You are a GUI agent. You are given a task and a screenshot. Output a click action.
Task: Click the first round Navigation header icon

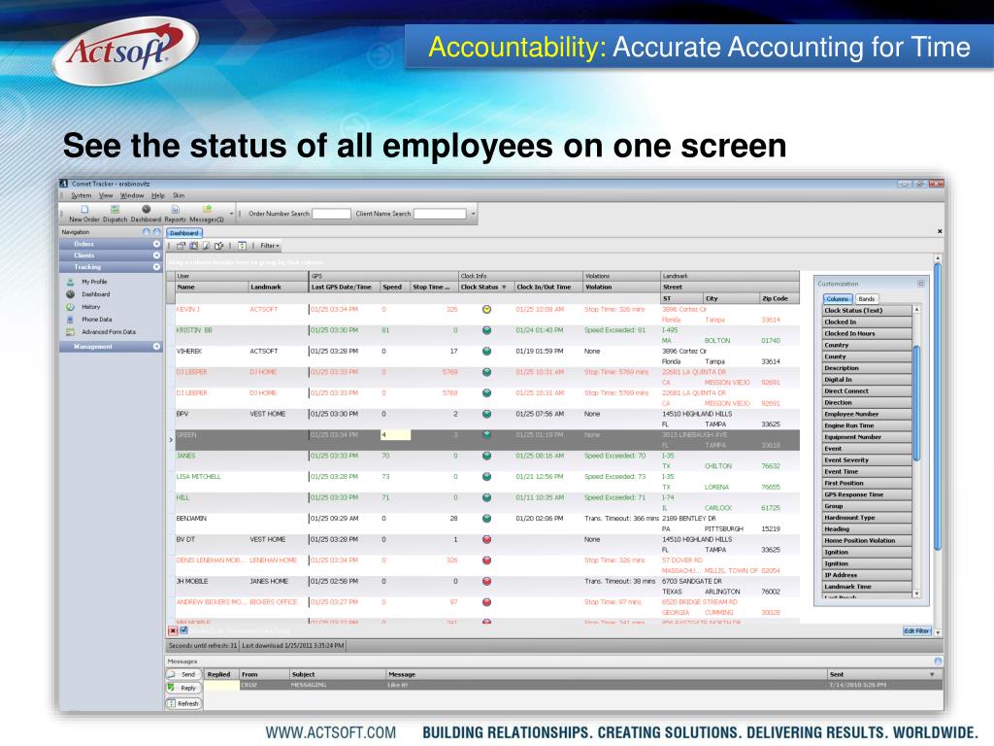pos(147,232)
